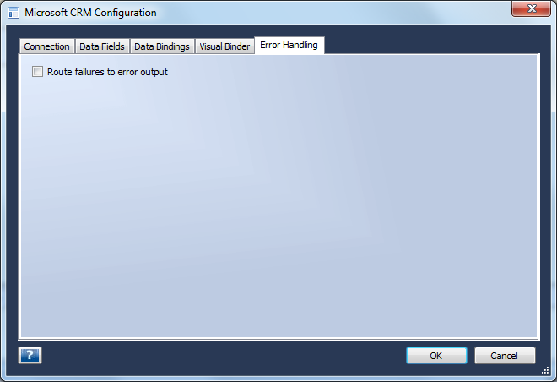557x382 pixels.
Task: Click the question mark help icon
Action: click(x=30, y=355)
